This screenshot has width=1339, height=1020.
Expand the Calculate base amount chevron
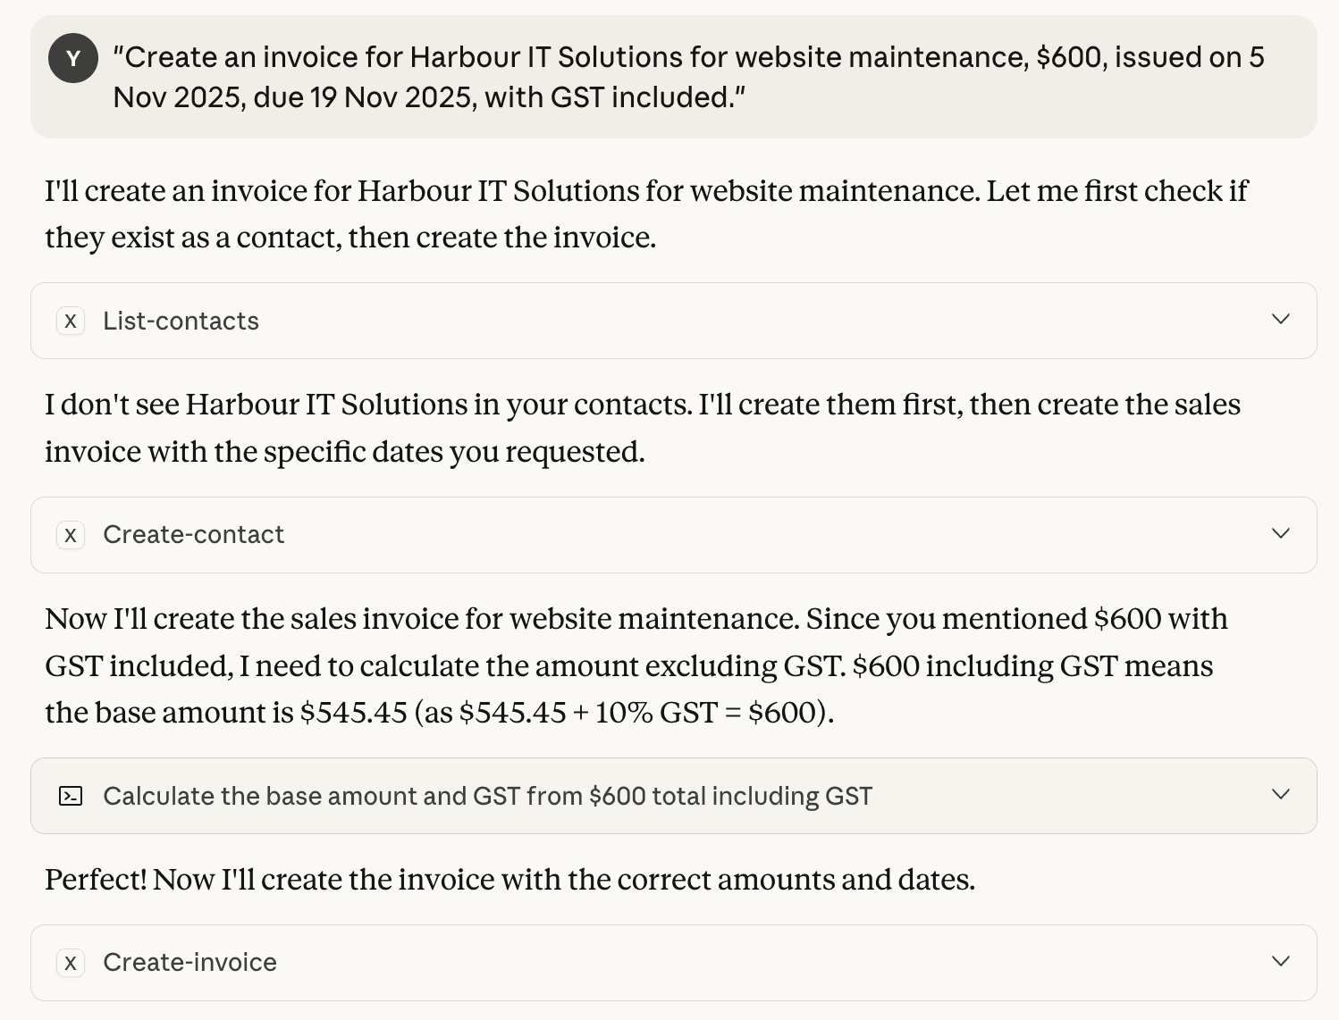[1280, 795]
